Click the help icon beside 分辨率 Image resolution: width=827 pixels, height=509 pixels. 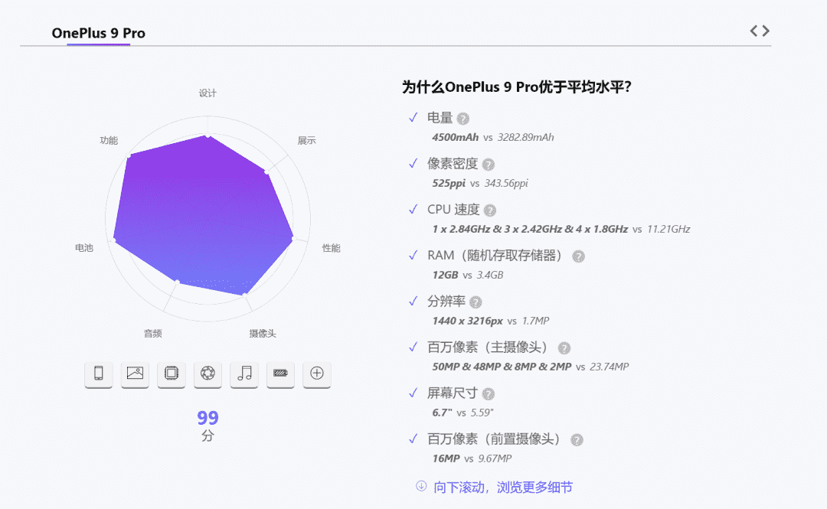(x=476, y=302)
